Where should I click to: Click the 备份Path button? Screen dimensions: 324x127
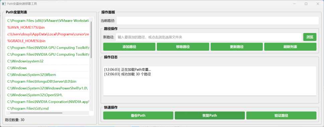click(138, 115)
